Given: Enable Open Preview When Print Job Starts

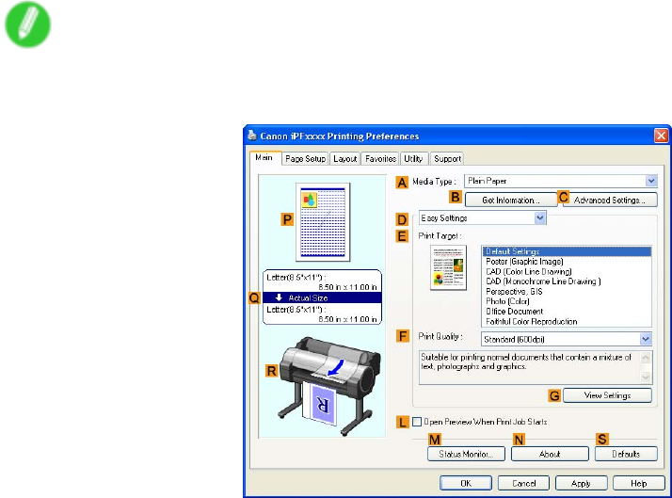Looking at the screenshot, I should click(417, 422).
